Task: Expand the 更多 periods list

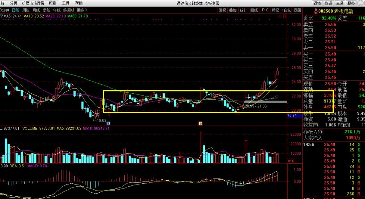Action: point(82,10)
